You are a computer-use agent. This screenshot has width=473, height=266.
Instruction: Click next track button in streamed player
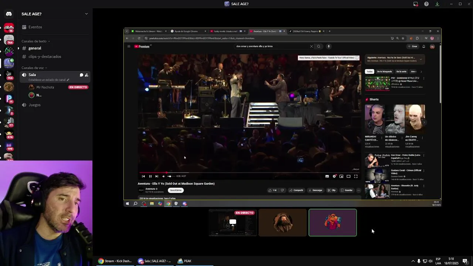tap(157, 176)
